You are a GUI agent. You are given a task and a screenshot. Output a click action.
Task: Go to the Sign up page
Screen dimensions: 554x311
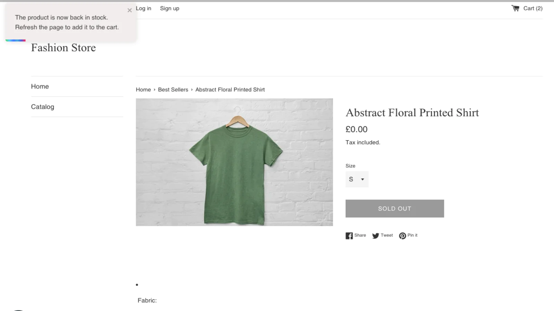(169, 8)
